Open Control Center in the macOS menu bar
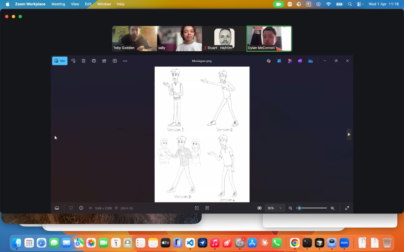Image resolution: width=404 pixels, height=252 pixels. (x=359, y=4)
